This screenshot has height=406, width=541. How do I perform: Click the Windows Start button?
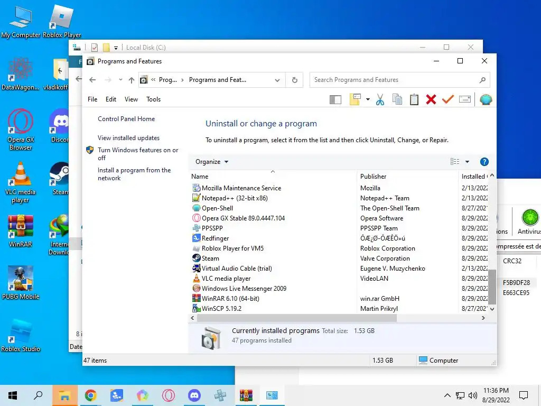(x=13, y=395)
